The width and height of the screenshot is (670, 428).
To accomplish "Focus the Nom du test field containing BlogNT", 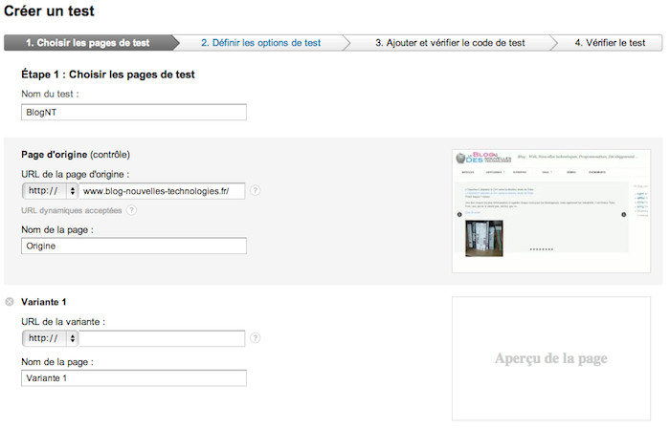I will [133, 113].
